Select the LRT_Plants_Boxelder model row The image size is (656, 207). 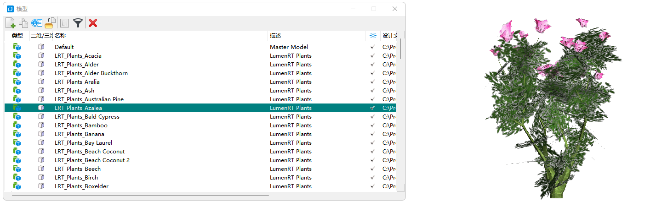[81, 186]
